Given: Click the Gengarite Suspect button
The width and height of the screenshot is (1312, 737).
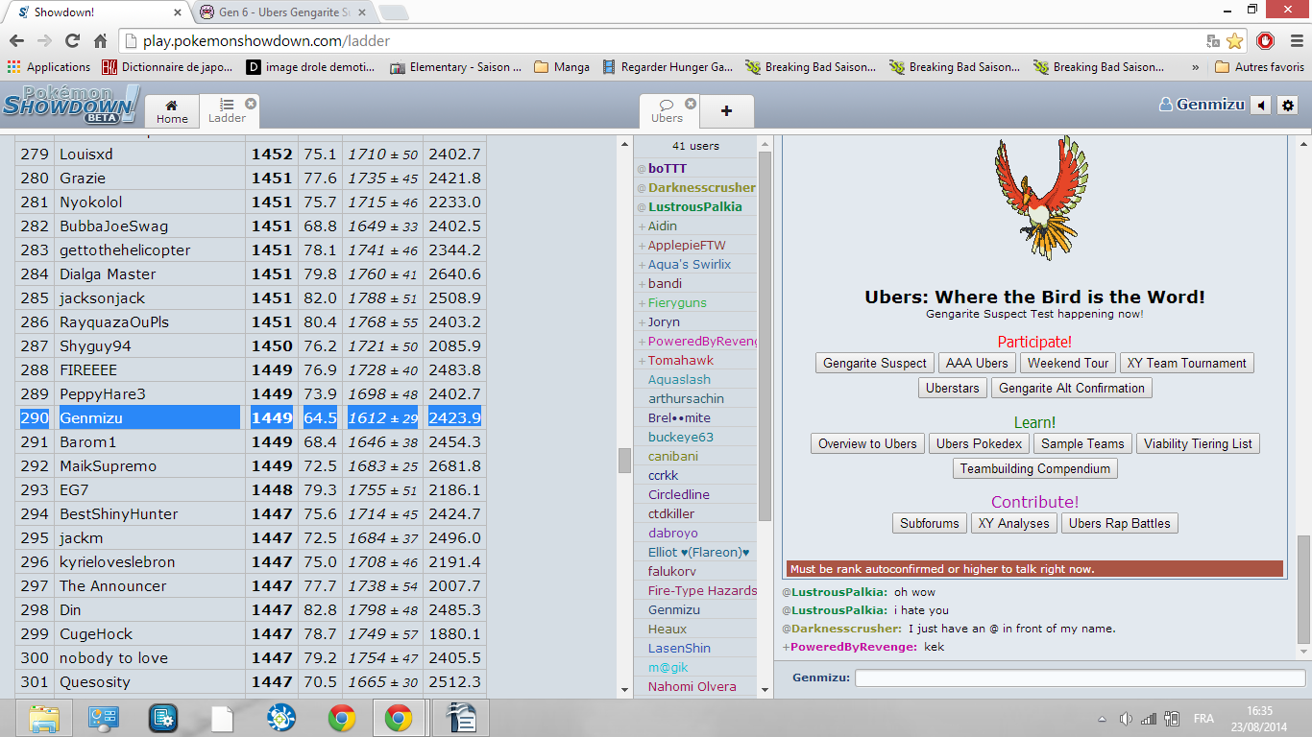Looking at the screenshot, I should [x=875, y=363].
